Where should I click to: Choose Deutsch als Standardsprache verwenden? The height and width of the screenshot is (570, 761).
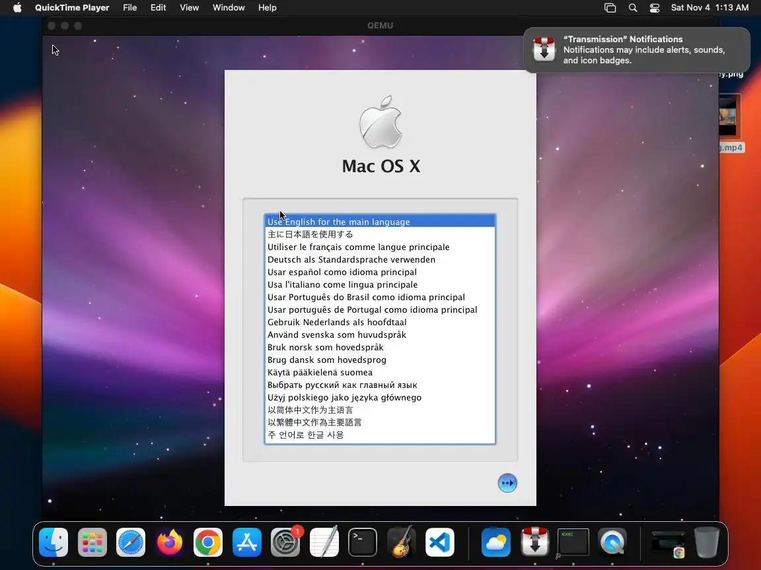coord(380,259)
